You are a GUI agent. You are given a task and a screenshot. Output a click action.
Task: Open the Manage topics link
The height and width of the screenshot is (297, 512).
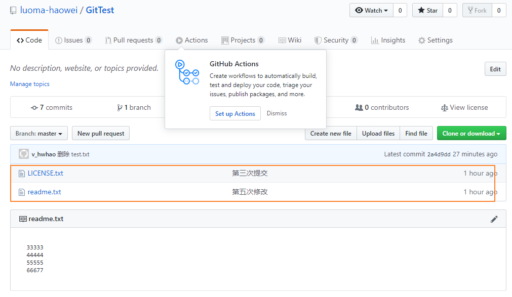coord(30,84)
